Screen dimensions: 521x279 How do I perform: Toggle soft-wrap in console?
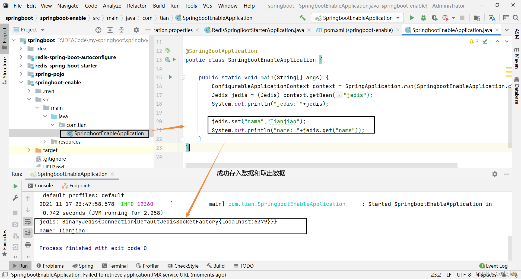tap(28, 222)
